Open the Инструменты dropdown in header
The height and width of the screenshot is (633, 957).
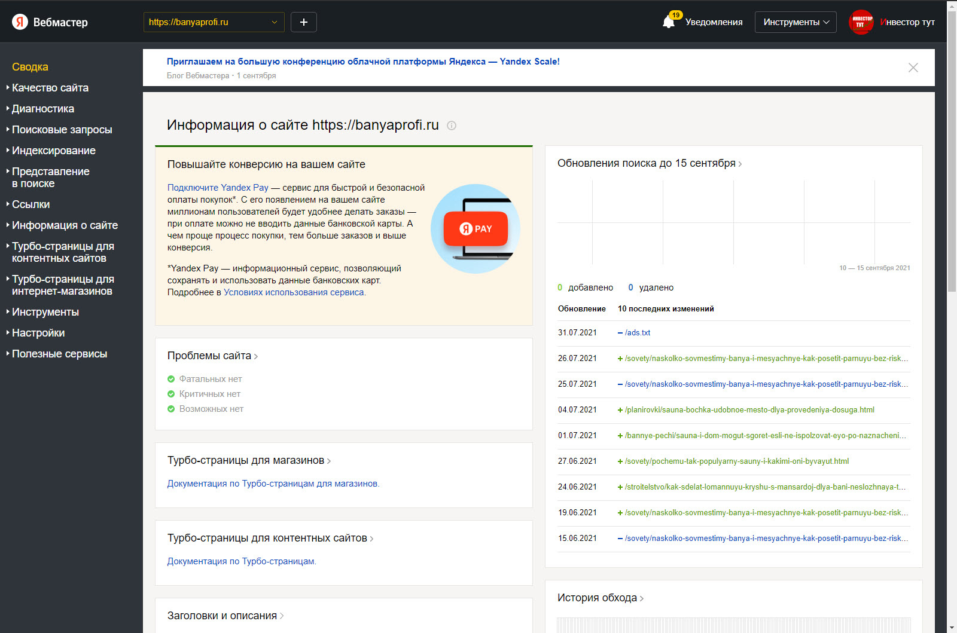pos(796,22)
